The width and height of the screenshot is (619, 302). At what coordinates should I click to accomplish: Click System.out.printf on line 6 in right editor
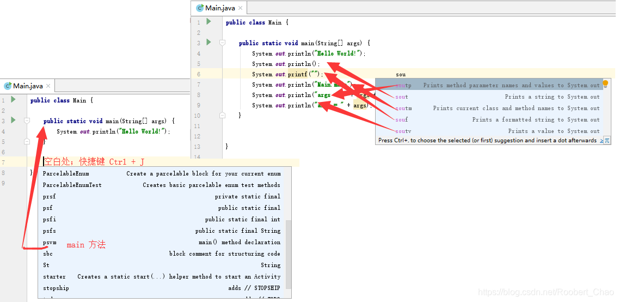point(287,74)
